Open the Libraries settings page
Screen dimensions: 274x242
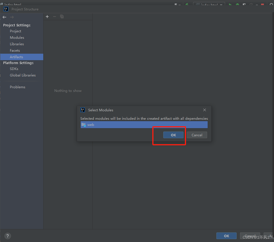click(22, 44)
